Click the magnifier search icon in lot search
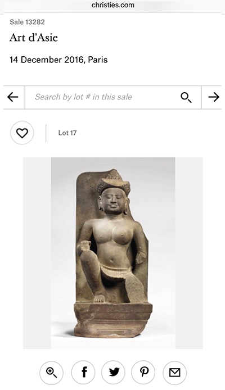The height and width of the screenshot is (390, 225). pos(186,97)
